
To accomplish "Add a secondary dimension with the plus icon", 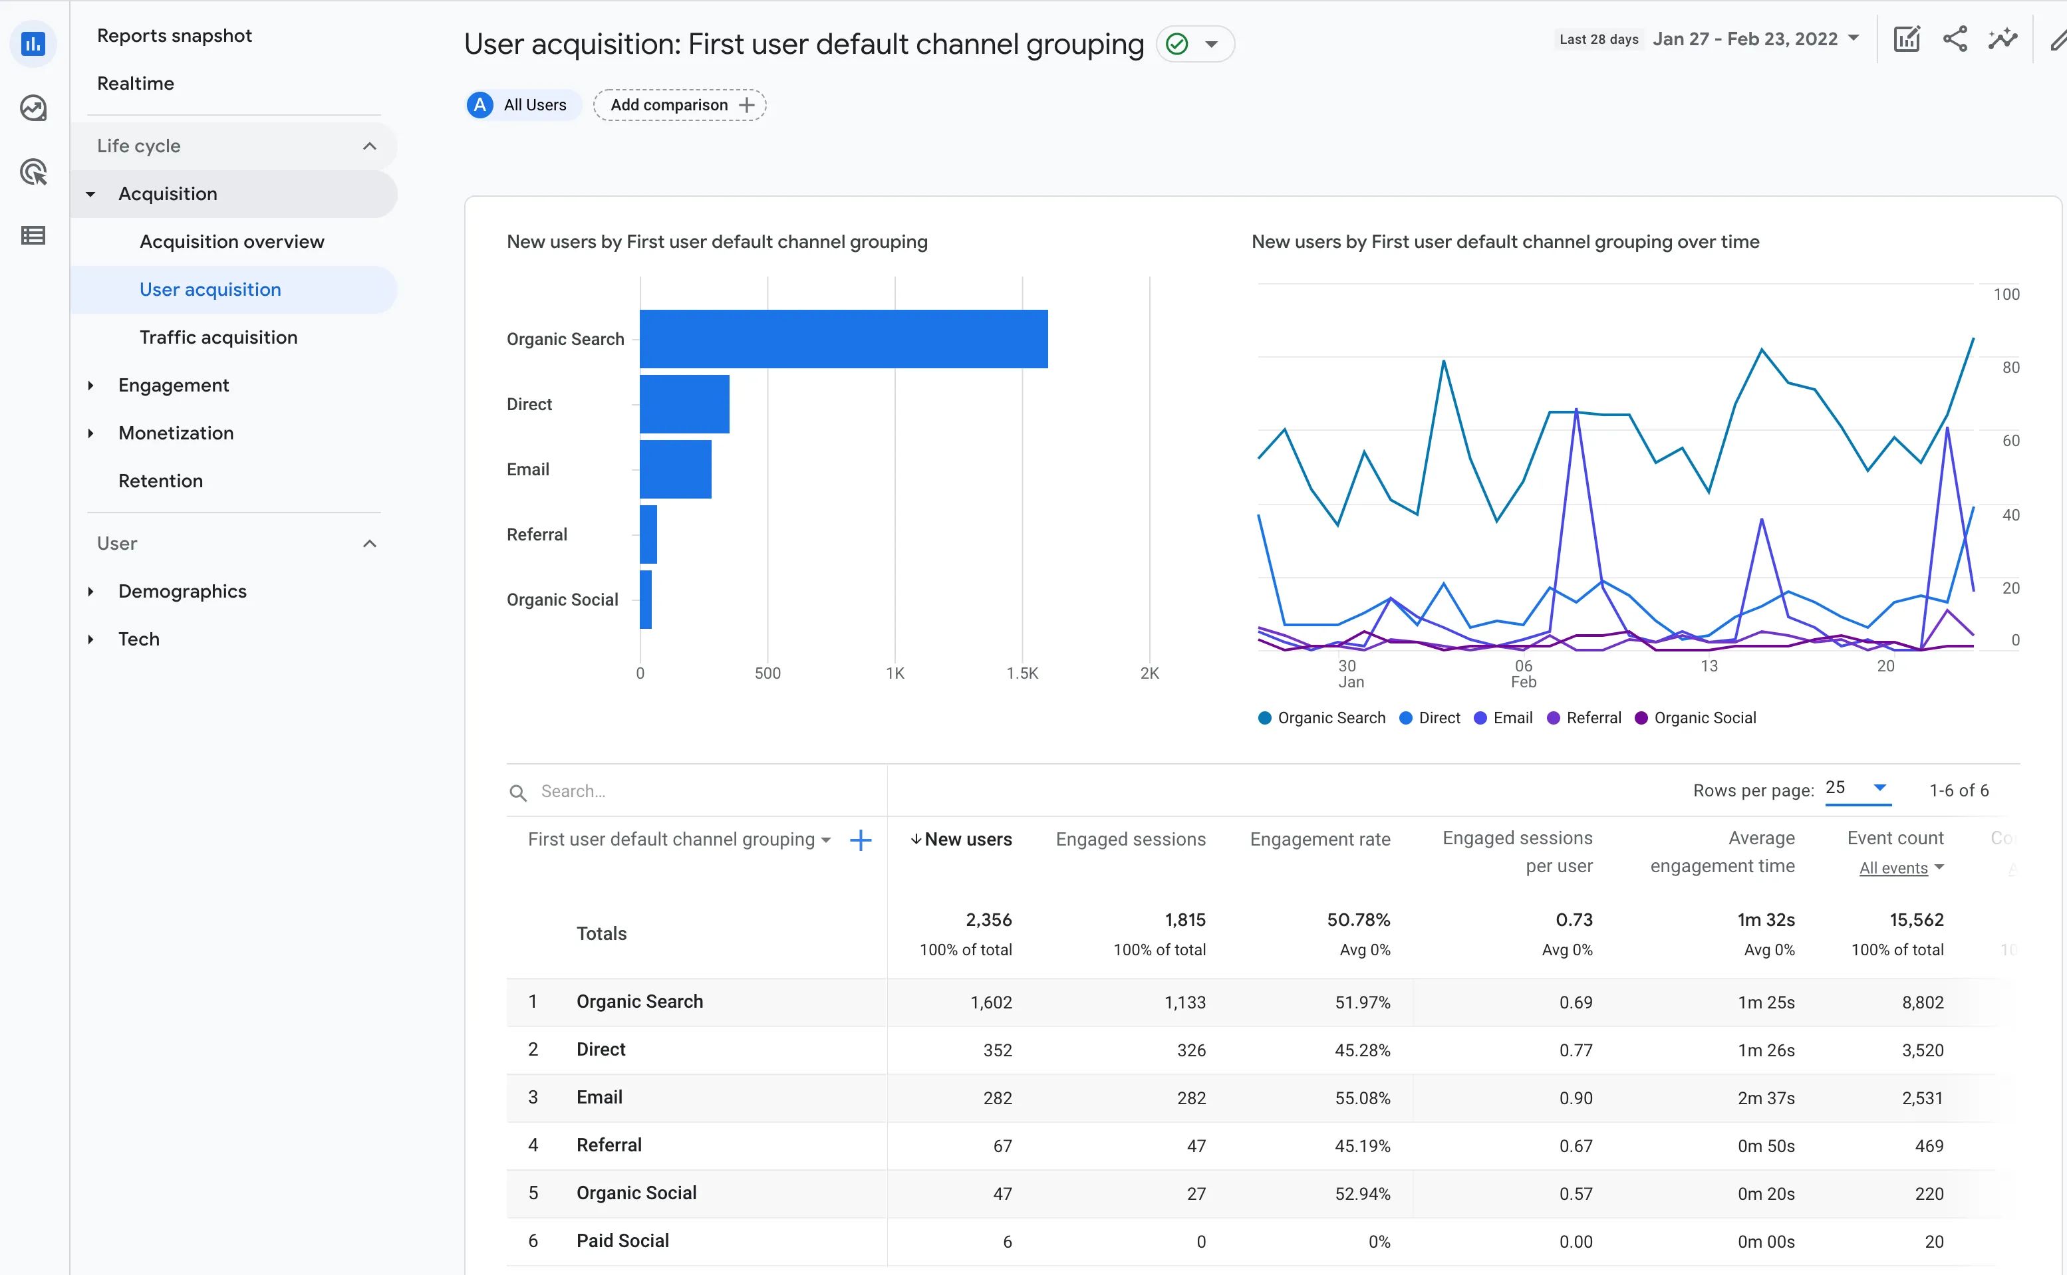I will (861, 840).
